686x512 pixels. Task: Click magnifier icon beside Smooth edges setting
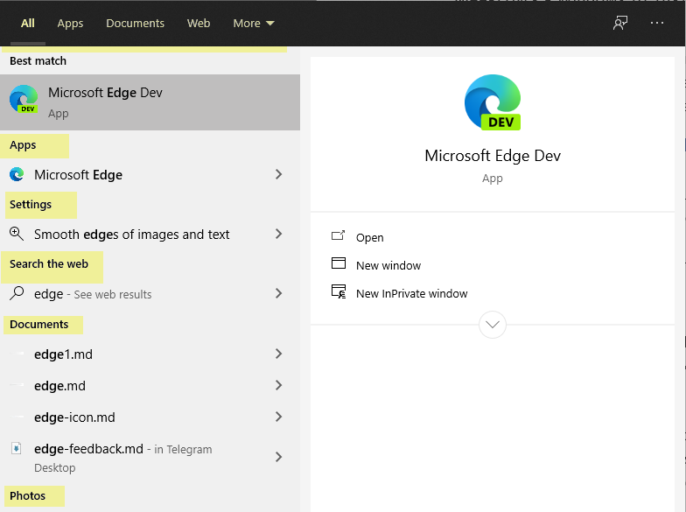(x=17, y=234)
